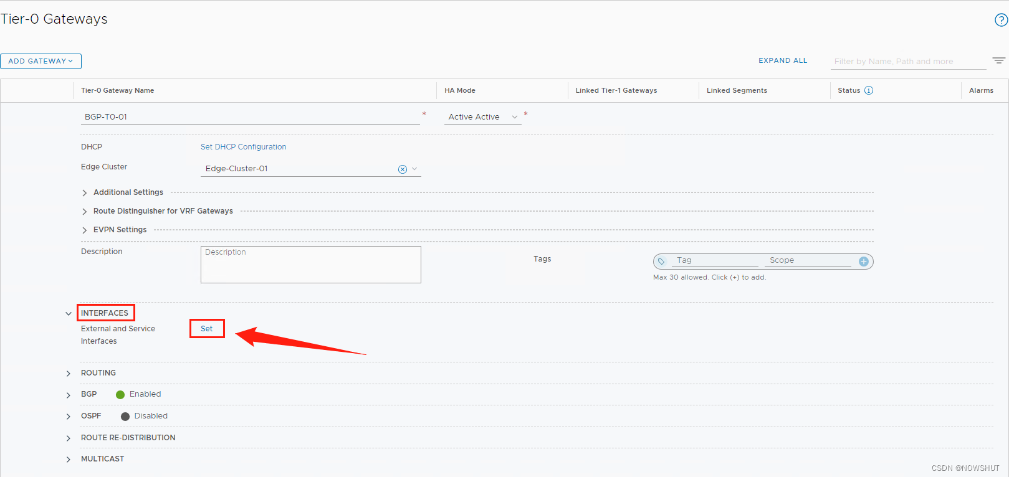Open the HA Mode Active Active dropdown
The image size is (1009, 477).
[x=483, y=116]
